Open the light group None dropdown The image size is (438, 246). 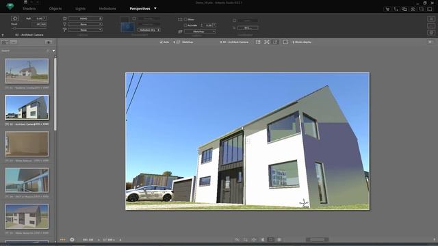(85, 25)
